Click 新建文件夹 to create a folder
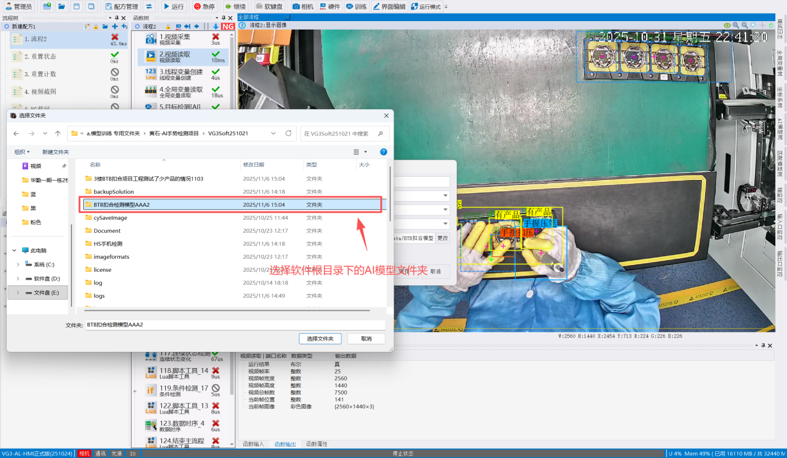 click(x=55, y=152)
